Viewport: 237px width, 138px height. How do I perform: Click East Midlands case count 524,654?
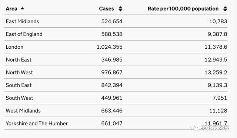click(x=112, y=21)
